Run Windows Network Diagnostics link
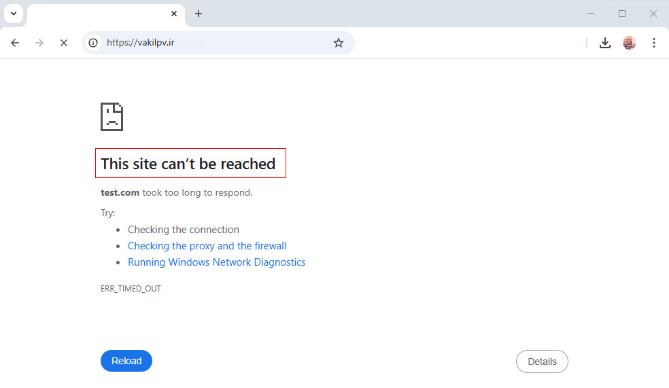 pyautogui.click(x=216, y=262)
